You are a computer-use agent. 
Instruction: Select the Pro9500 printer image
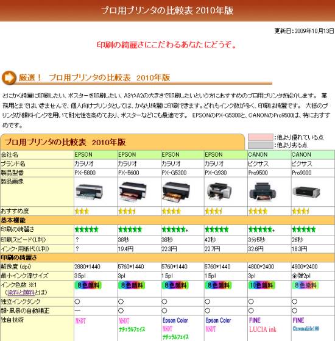click(x=263, y=192)
